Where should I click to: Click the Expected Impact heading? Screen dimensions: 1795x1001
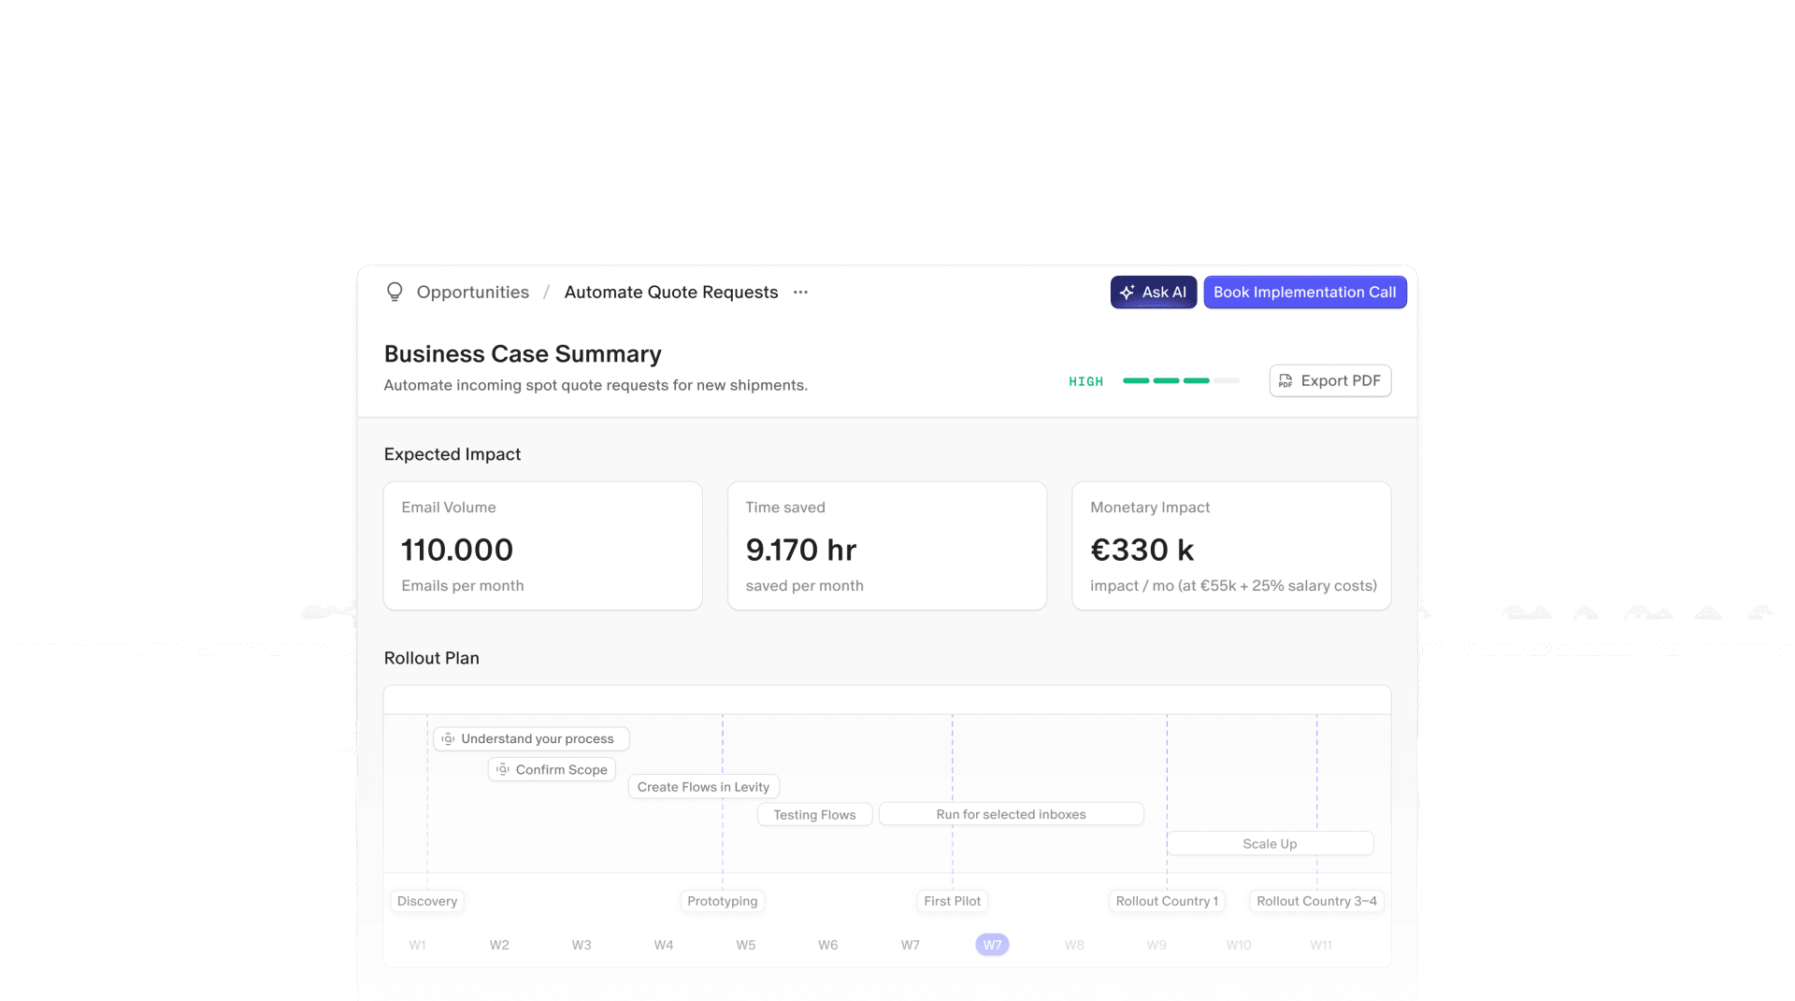pyautogui.click(x=452, y=454)
